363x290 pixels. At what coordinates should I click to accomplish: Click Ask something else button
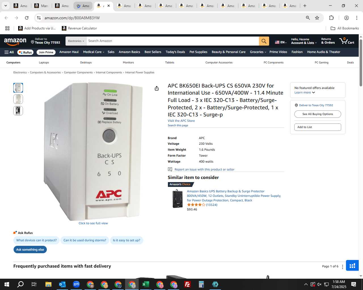30,250
